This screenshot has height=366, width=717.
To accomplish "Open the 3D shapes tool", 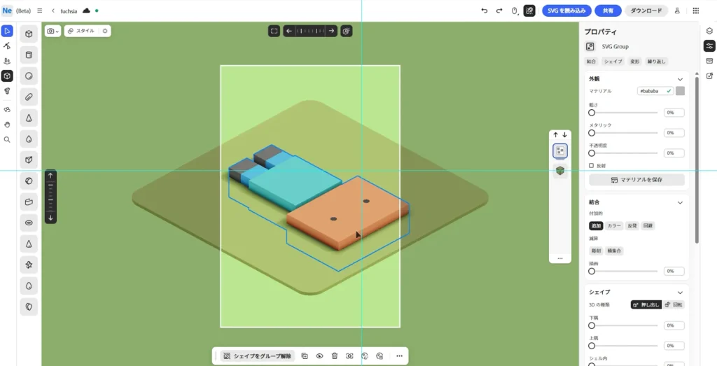I will click(x=7, y=76).
